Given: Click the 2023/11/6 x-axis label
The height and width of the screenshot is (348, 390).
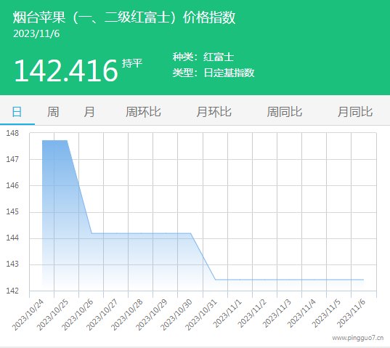Looking at the screenshot, I should pyautogui.click(x=351, y=313).
